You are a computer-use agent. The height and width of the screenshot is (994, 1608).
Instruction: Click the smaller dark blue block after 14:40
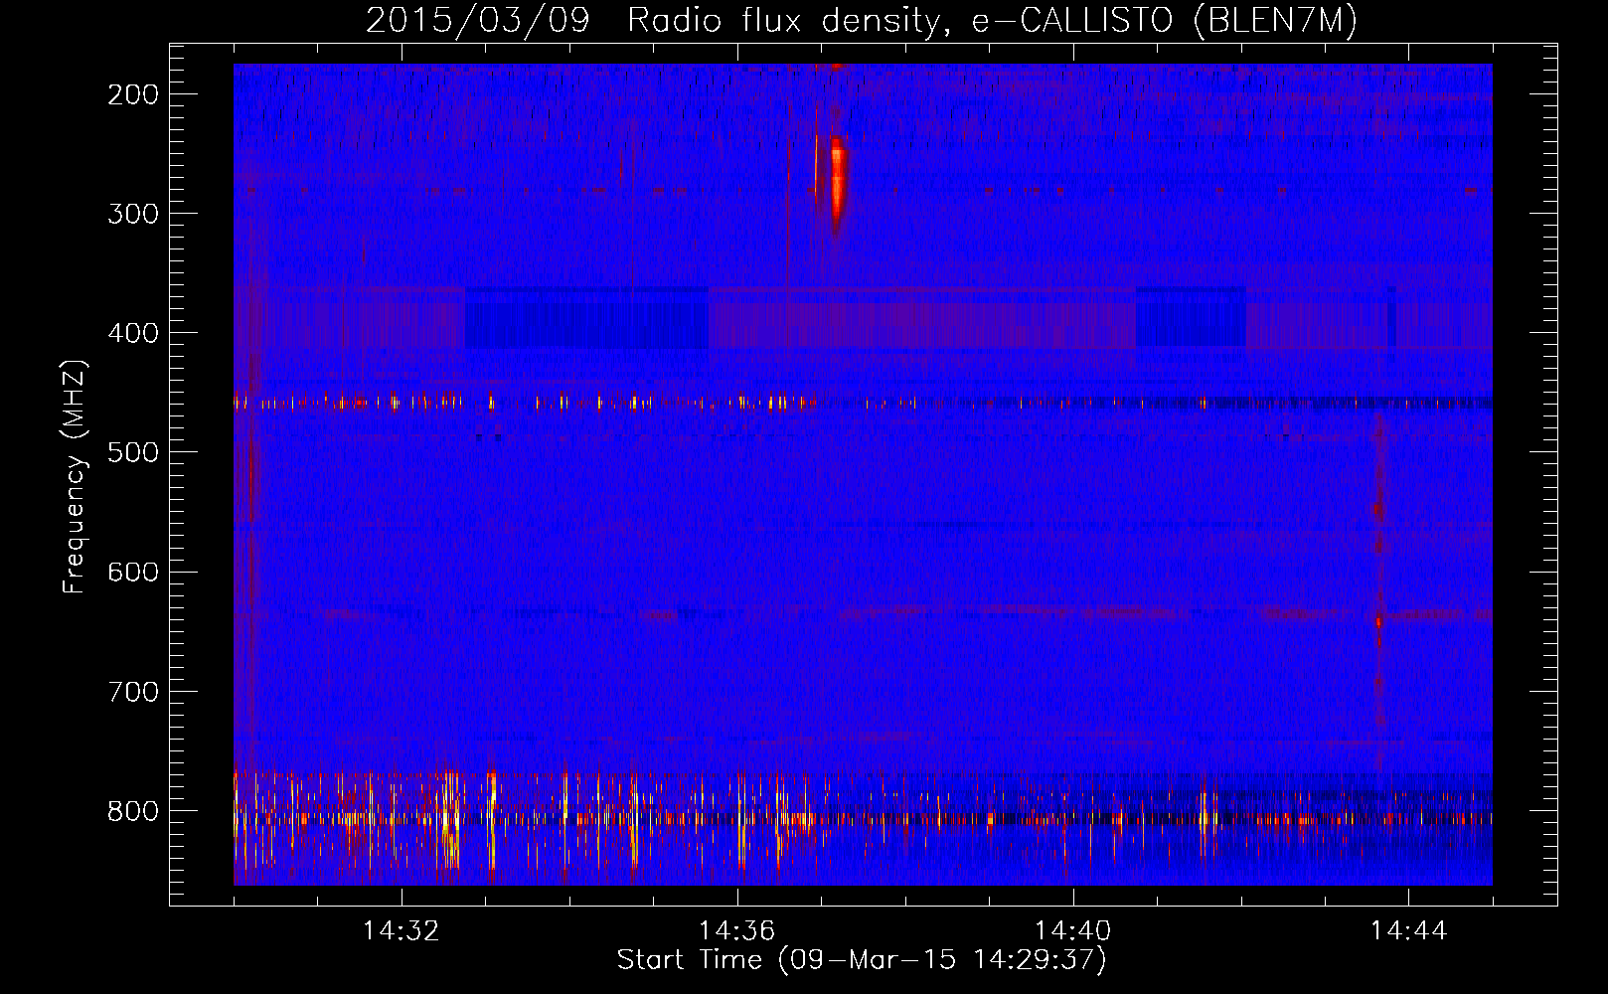point(1191,317)
